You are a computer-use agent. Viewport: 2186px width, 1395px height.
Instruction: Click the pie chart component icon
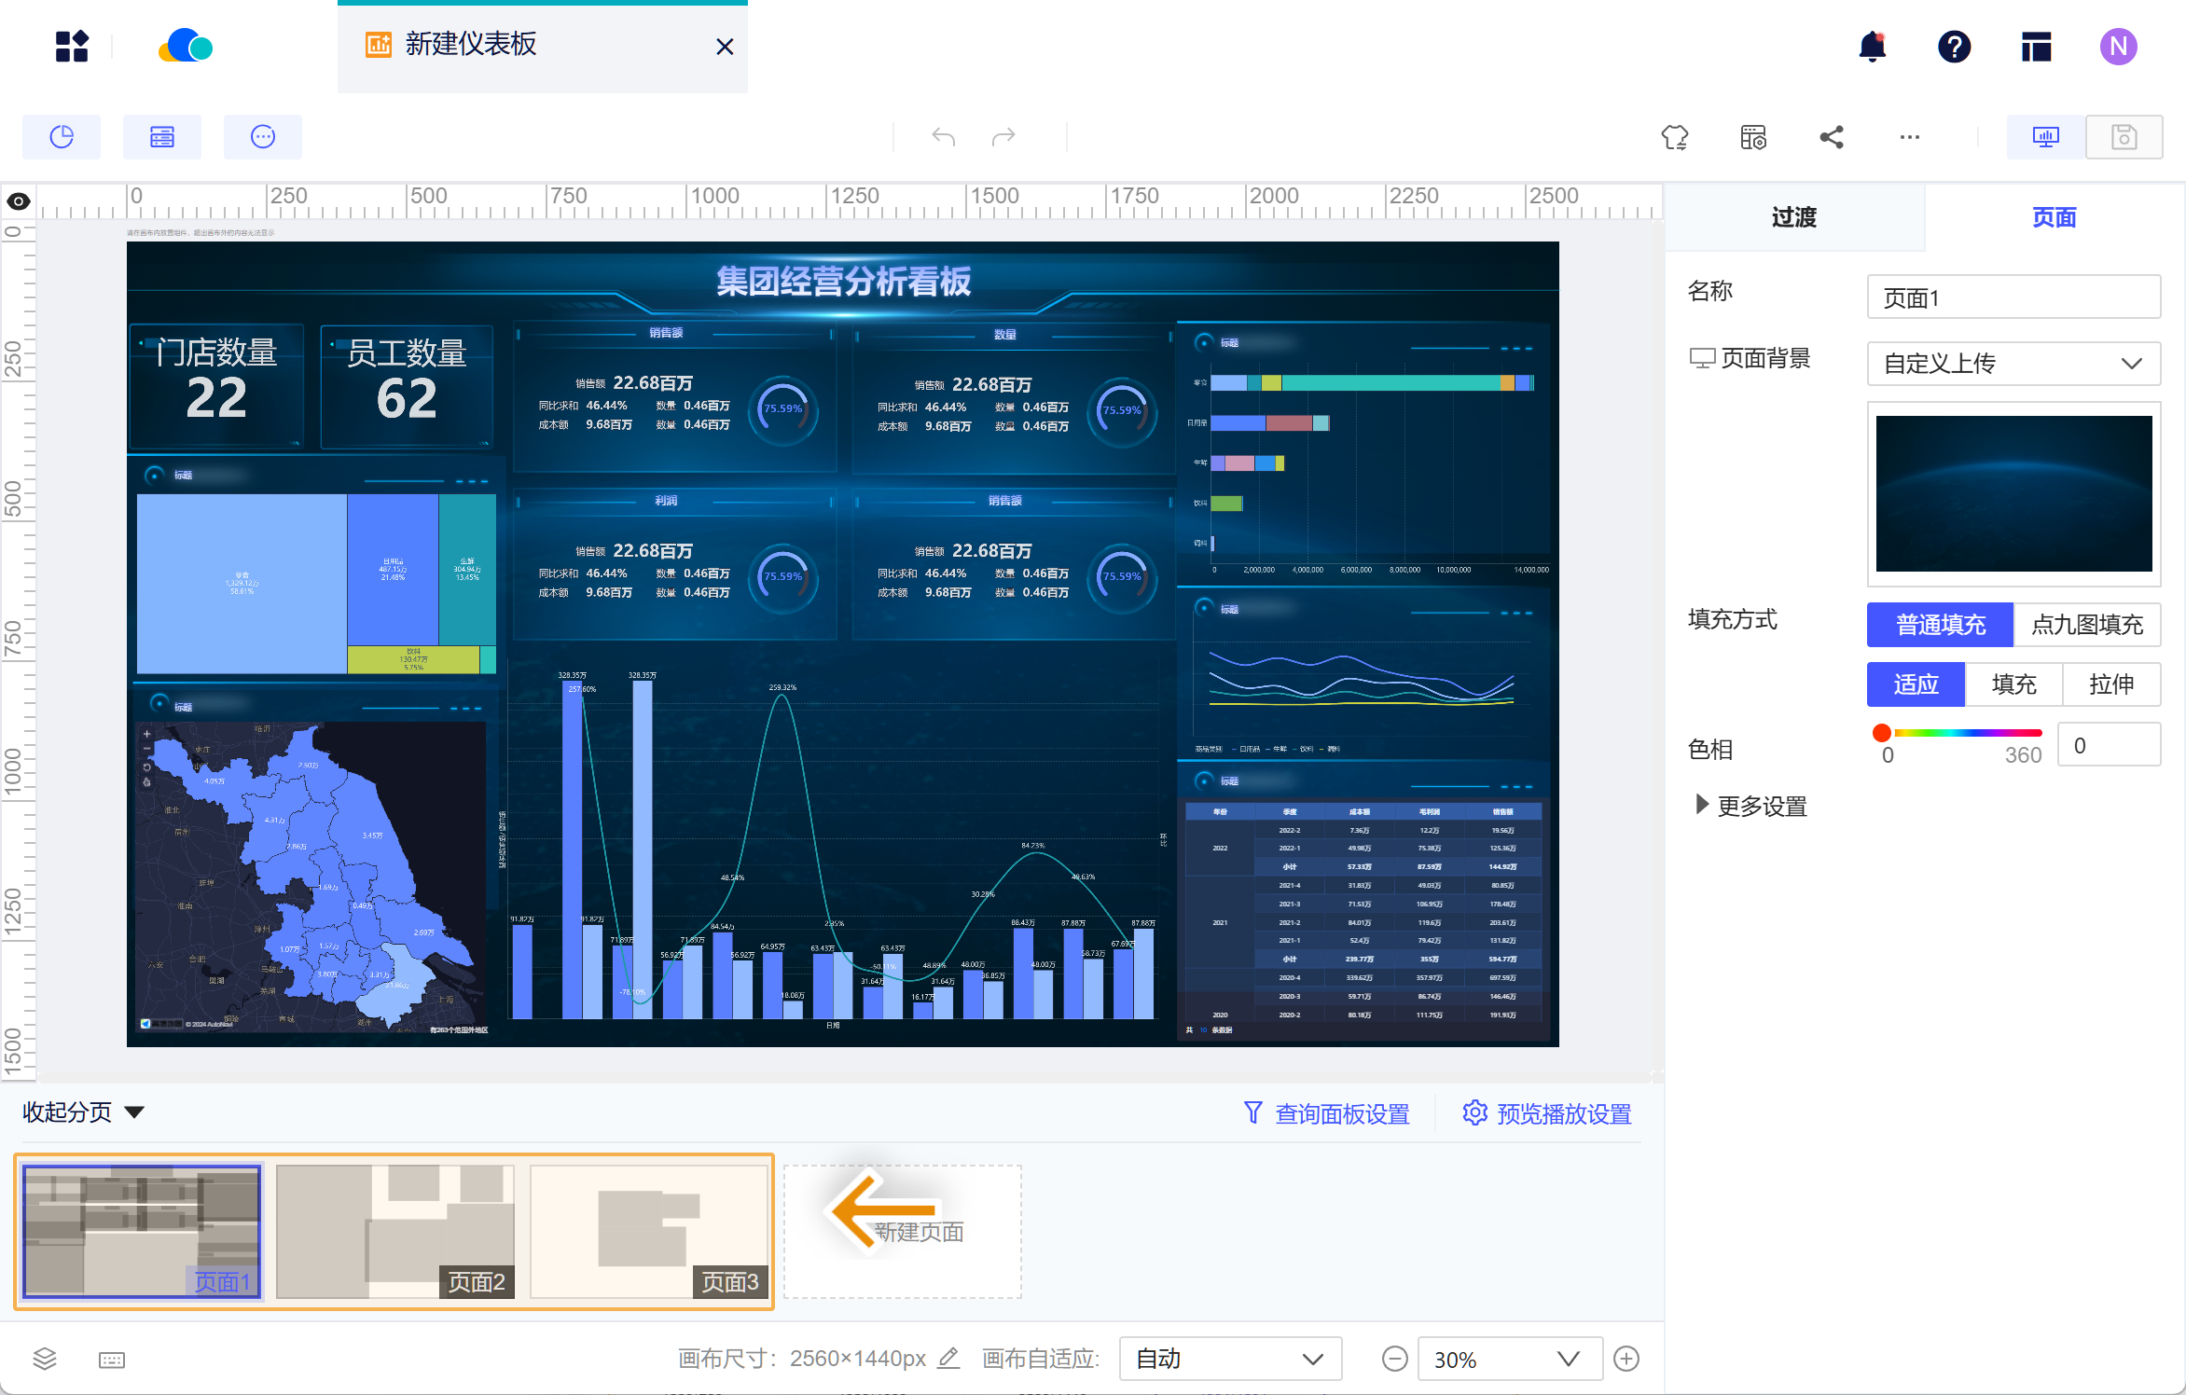(62, 137)
